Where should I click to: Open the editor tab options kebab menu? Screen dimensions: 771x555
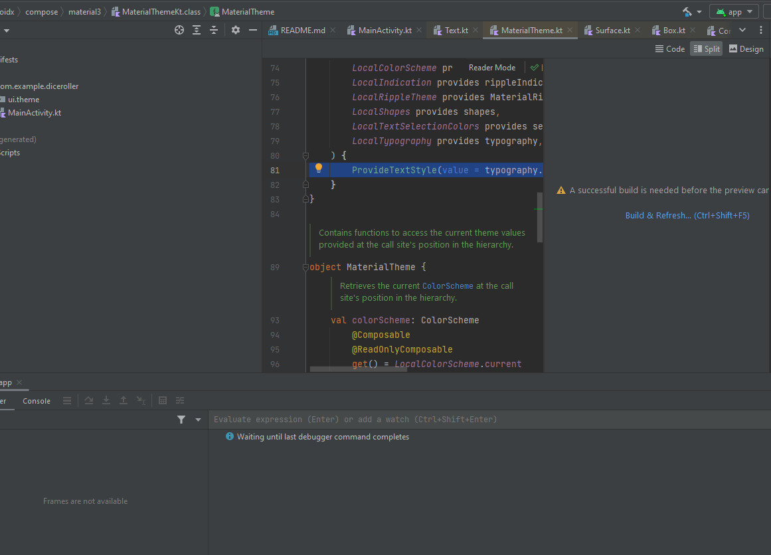pos(760,30)
